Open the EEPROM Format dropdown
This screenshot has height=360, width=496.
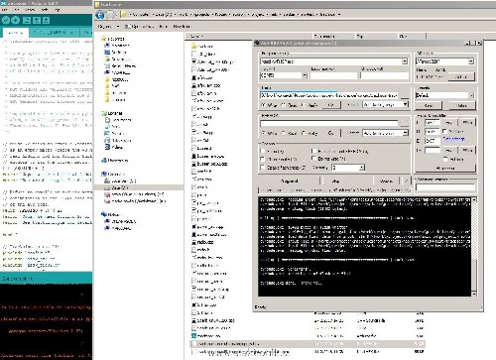406,133
